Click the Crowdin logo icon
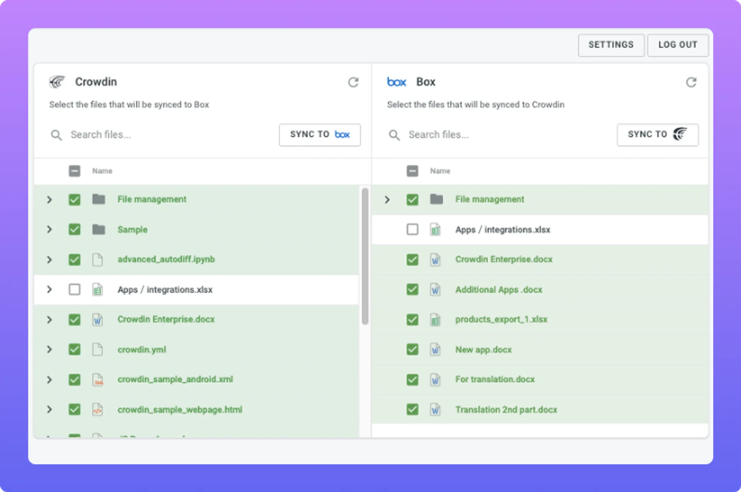The height and width of the screenshot is (492, 741). (x=57, y=82)
